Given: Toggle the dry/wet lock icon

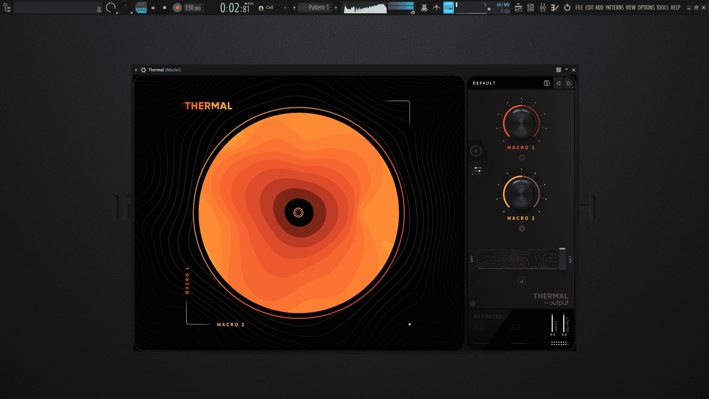Looking at the screenshot, I should 521,281.
